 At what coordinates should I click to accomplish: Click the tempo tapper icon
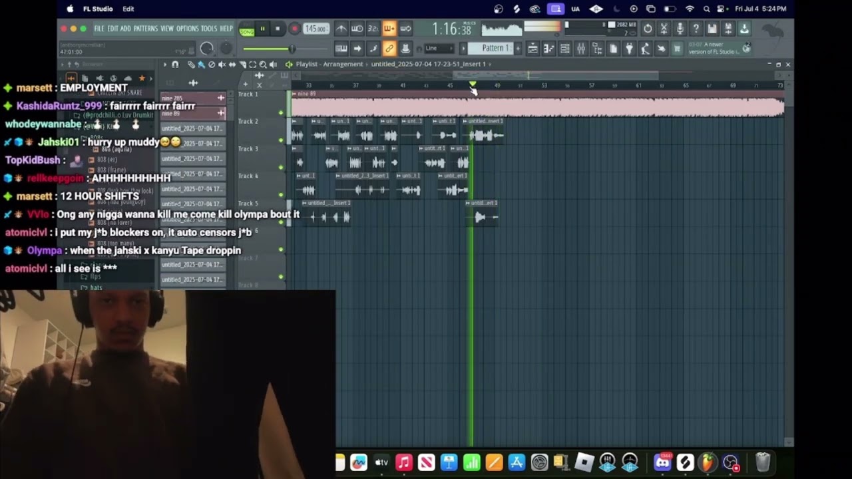(x=646, y=49)
